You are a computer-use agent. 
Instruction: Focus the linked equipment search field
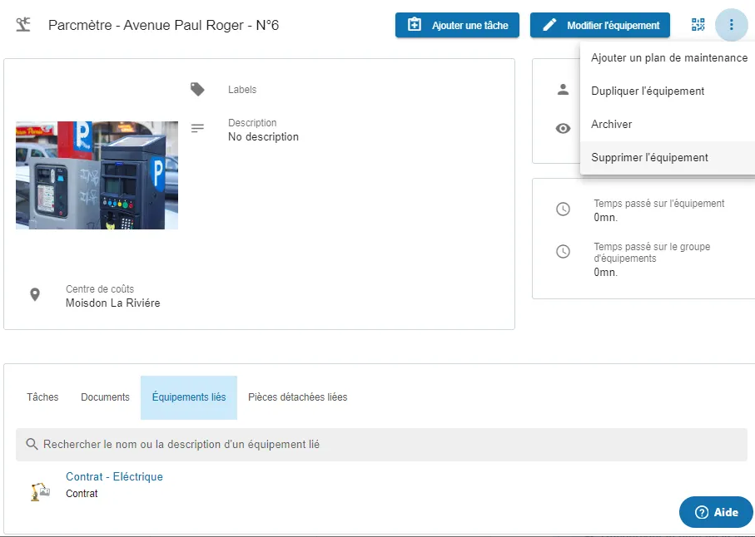[x=381, y=445]
